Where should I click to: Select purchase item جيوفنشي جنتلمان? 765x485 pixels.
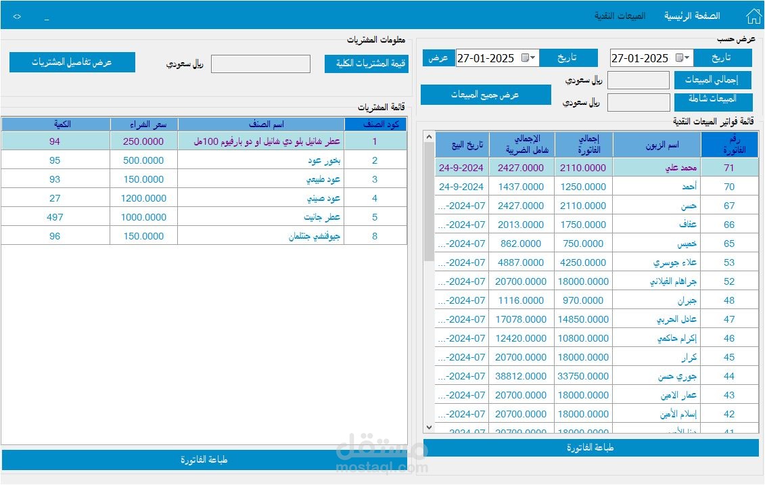point(261,236)
